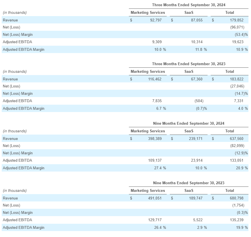
Task: Select Marketing Services revenue value 92,797
Action: point(156,20)
